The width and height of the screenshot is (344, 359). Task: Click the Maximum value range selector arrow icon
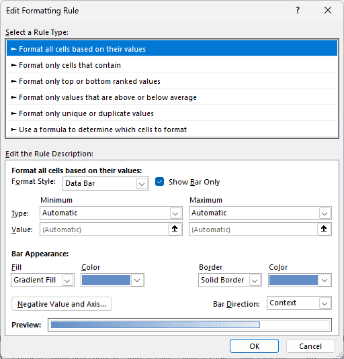(324, 229)
